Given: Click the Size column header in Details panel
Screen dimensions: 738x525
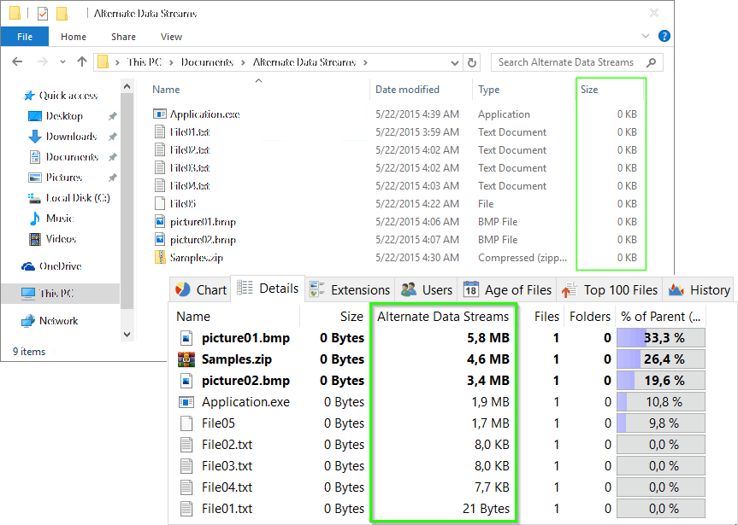Looking at the screenshot, I should [351, 316].
